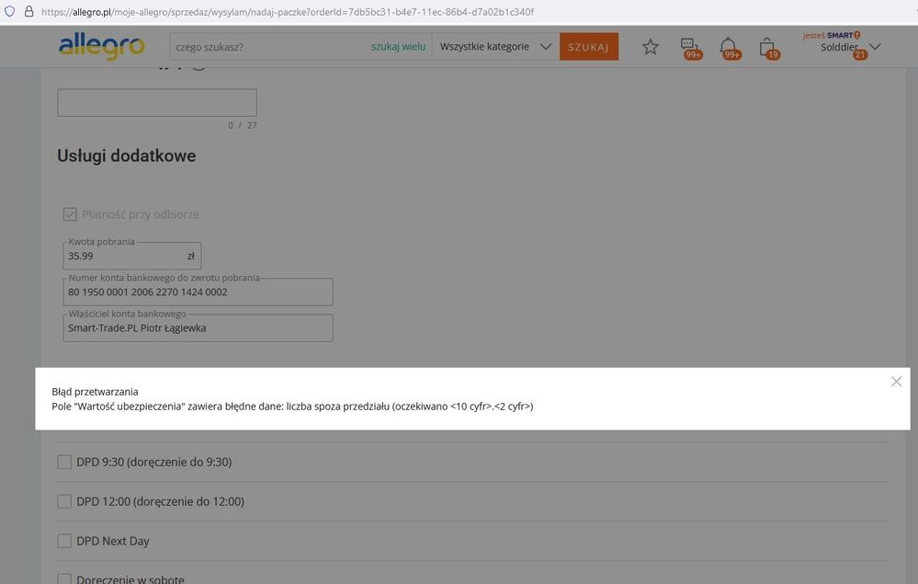The height and width of the screenshot is (584, 918).
Task: Tick the DPD Next Day checkbox
Action: pos(64,541)
